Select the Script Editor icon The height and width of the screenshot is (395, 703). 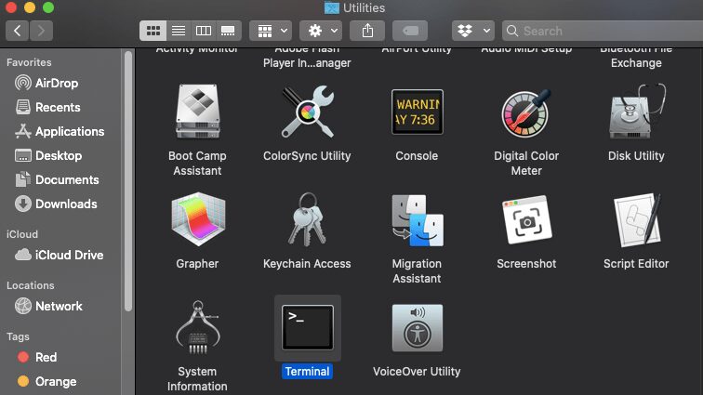637,219
